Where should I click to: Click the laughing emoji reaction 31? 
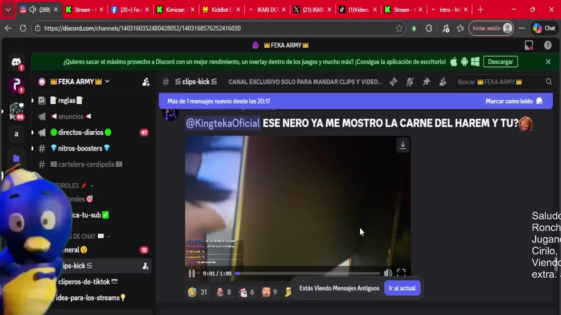pyautogui.click(x=197, y=292)
